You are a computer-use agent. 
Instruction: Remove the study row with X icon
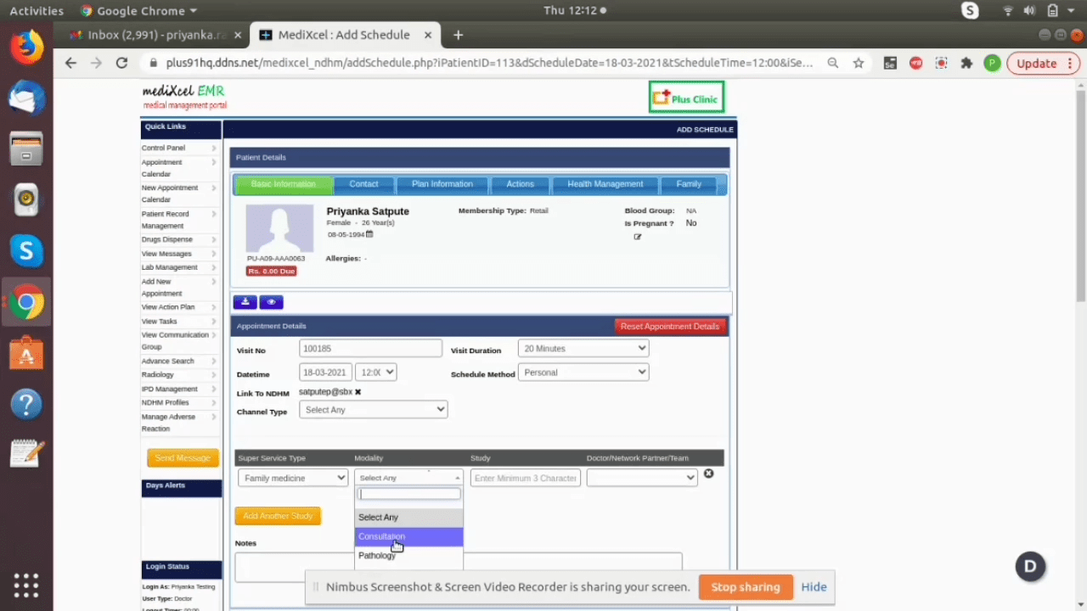tap(708, 474)
